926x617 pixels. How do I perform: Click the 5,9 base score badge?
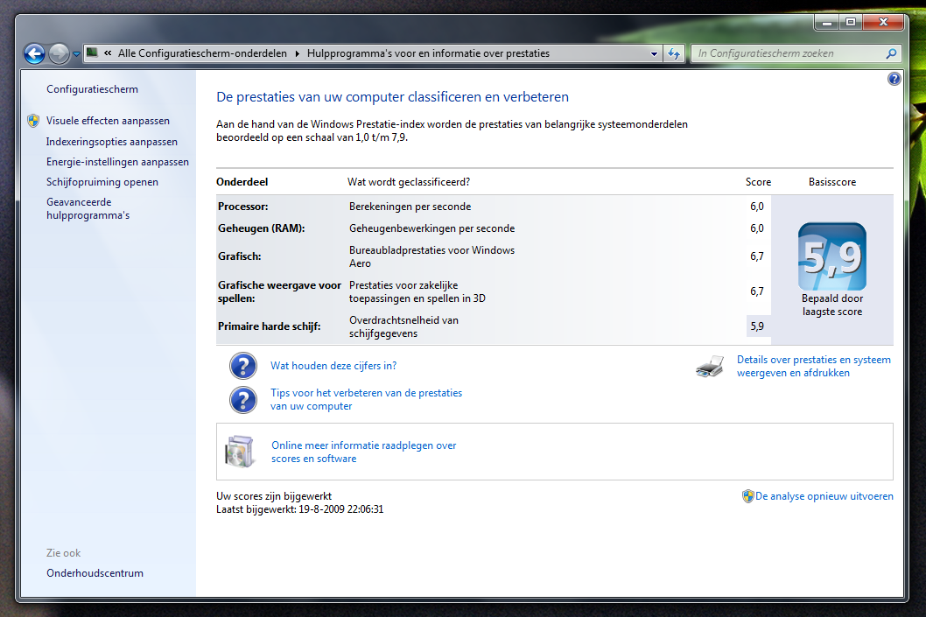coord(832,256)
